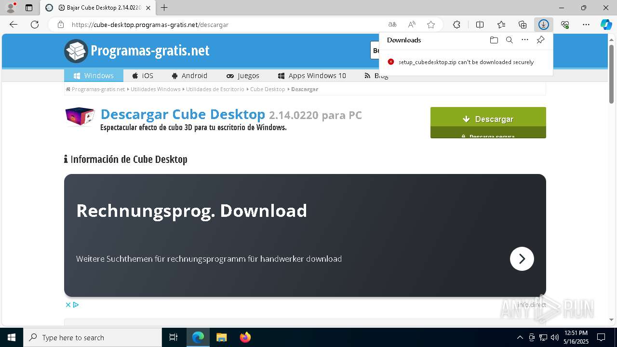This screenshot has height=347, width=617.
Task: Toggle split screen view
Action: click(x=480, y=25)
